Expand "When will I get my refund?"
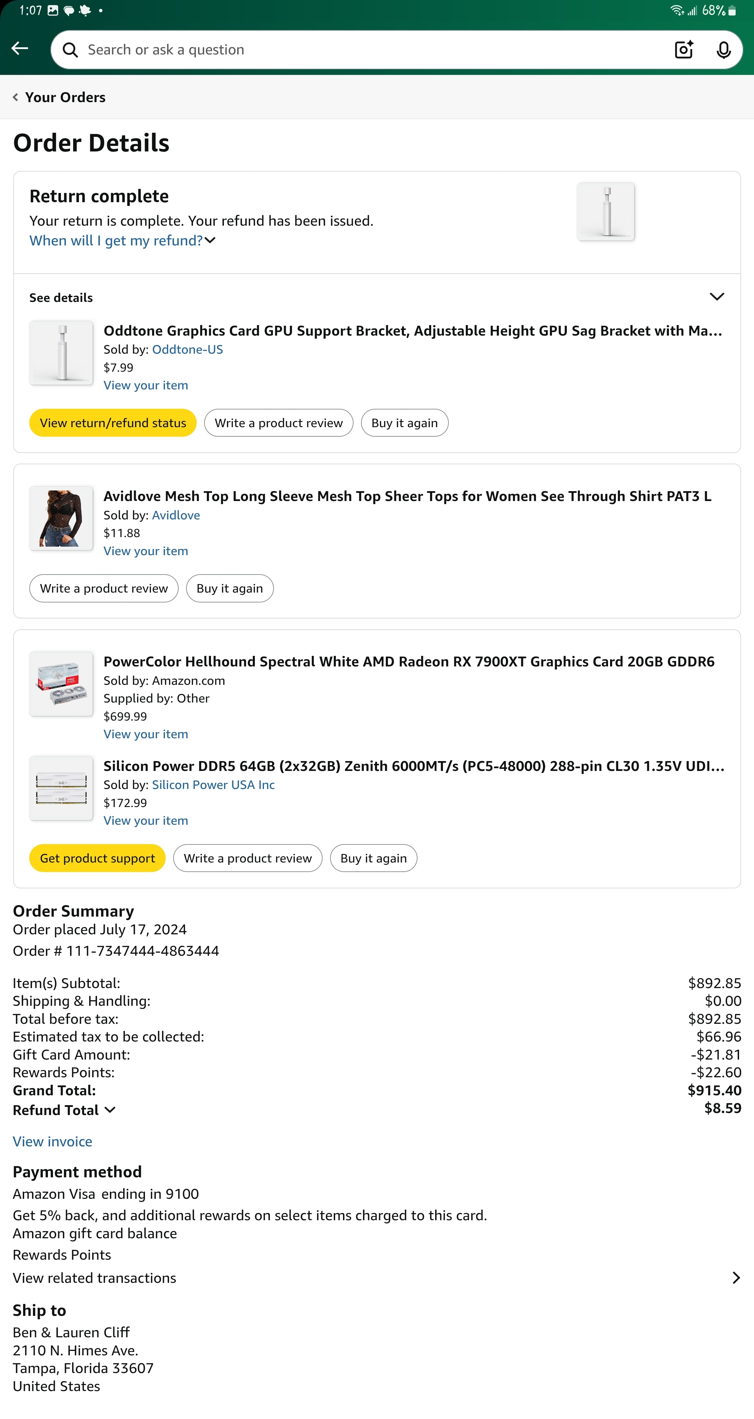Viewport: 754px width, 1419px height. 122,241
